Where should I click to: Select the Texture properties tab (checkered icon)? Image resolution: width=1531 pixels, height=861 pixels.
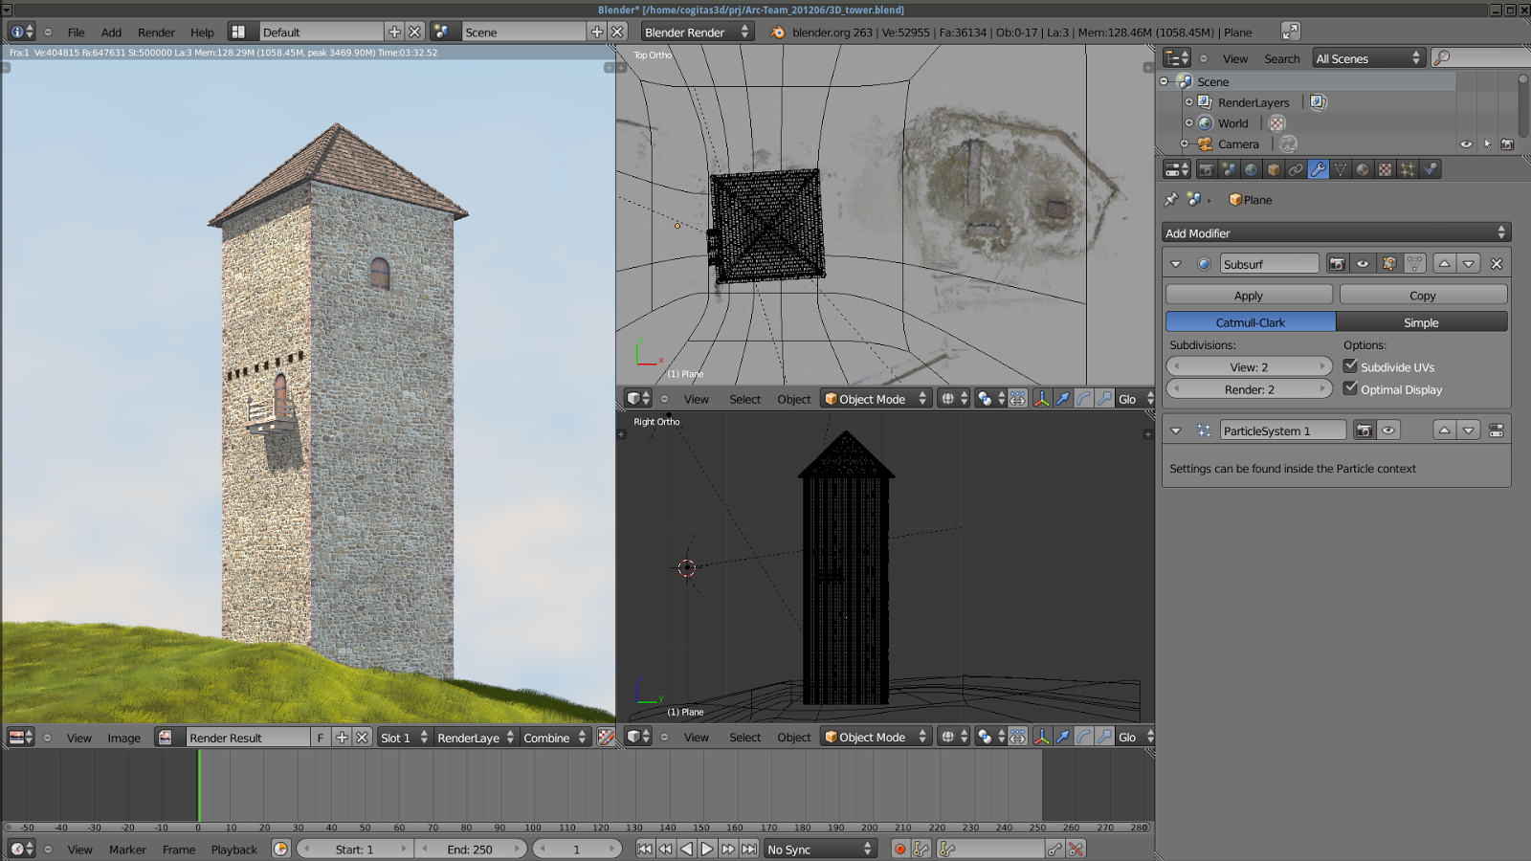[x=1387, y=169]
